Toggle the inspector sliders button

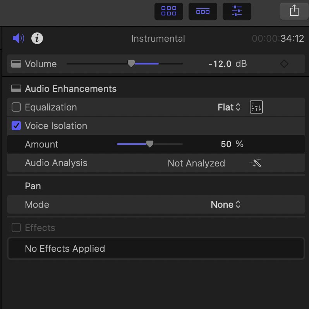pos(237,11)
